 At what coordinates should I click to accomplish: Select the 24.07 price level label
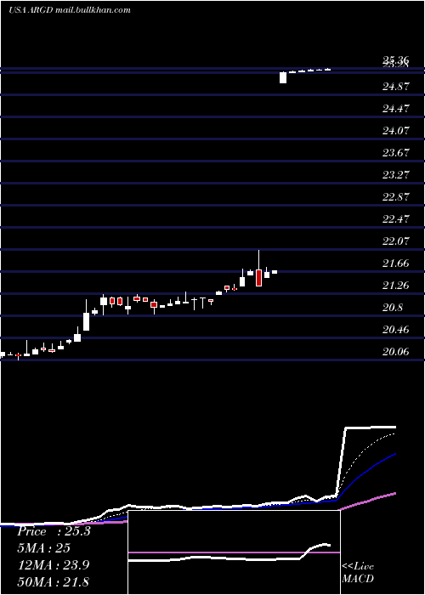pyautogui.click(x=396, y=131)
